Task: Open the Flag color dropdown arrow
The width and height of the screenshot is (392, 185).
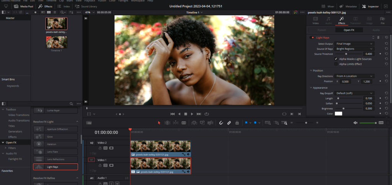Action: pyautogui.click(x=250, y=123)
